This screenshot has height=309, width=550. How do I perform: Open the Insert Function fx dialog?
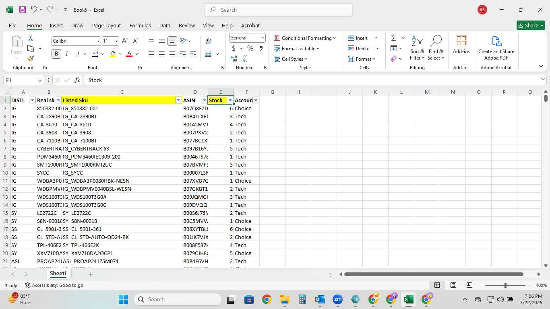77,80
